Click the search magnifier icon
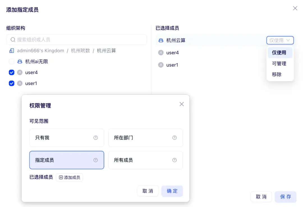Screen dimensions: 303x207 pyautogui.click(x=13, y=40)
